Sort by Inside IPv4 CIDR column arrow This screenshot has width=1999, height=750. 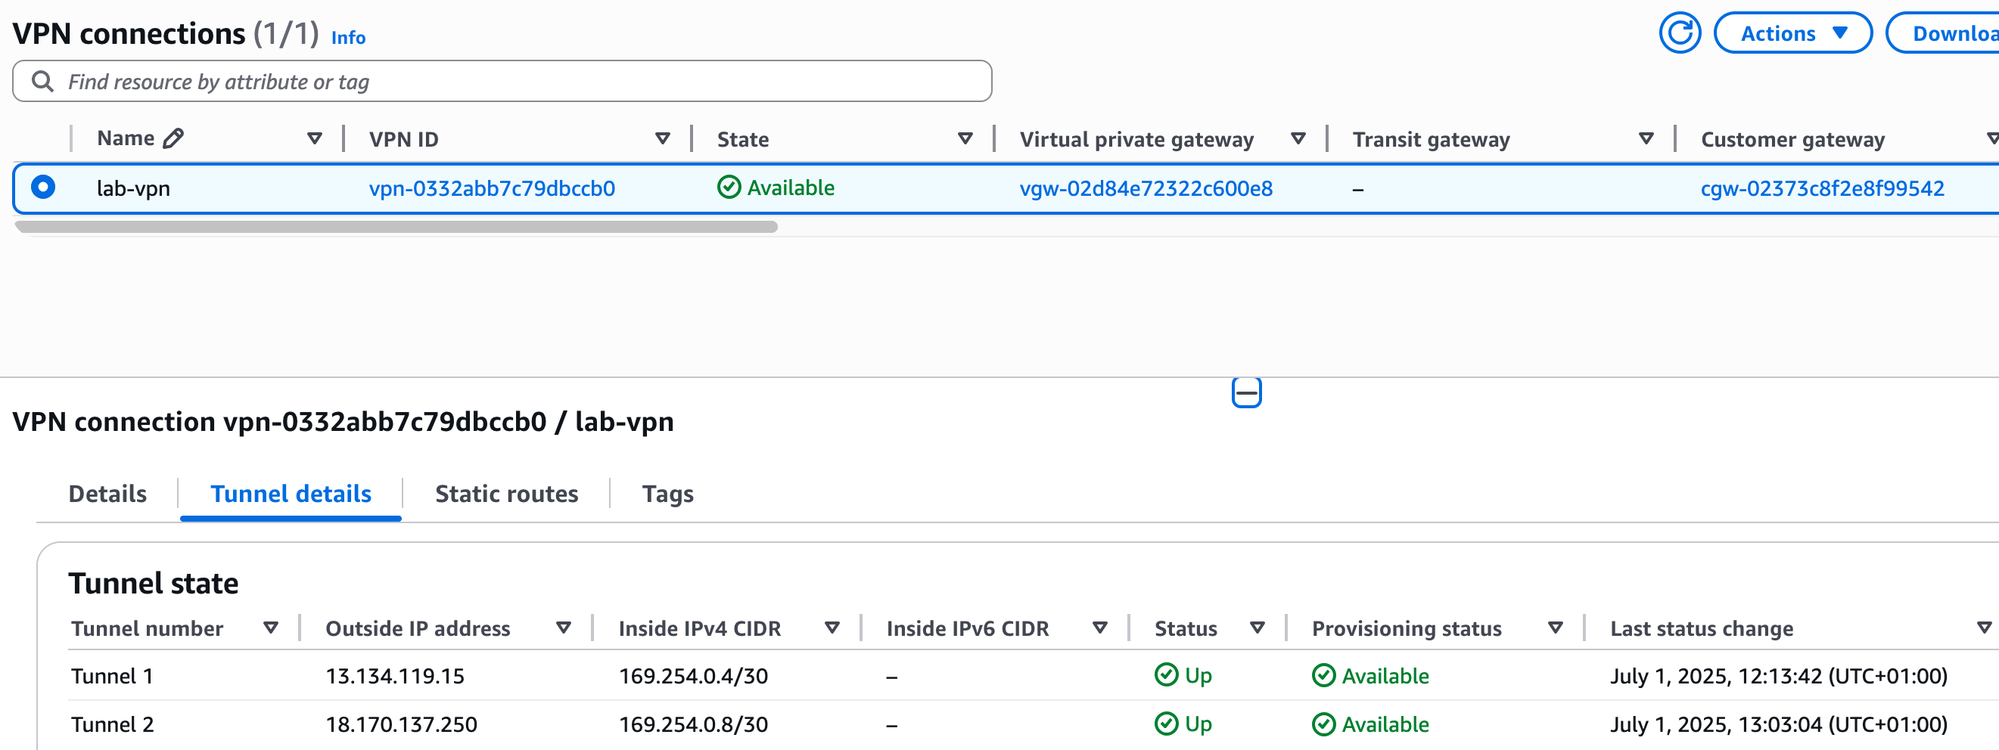click(x=832, y=628)
